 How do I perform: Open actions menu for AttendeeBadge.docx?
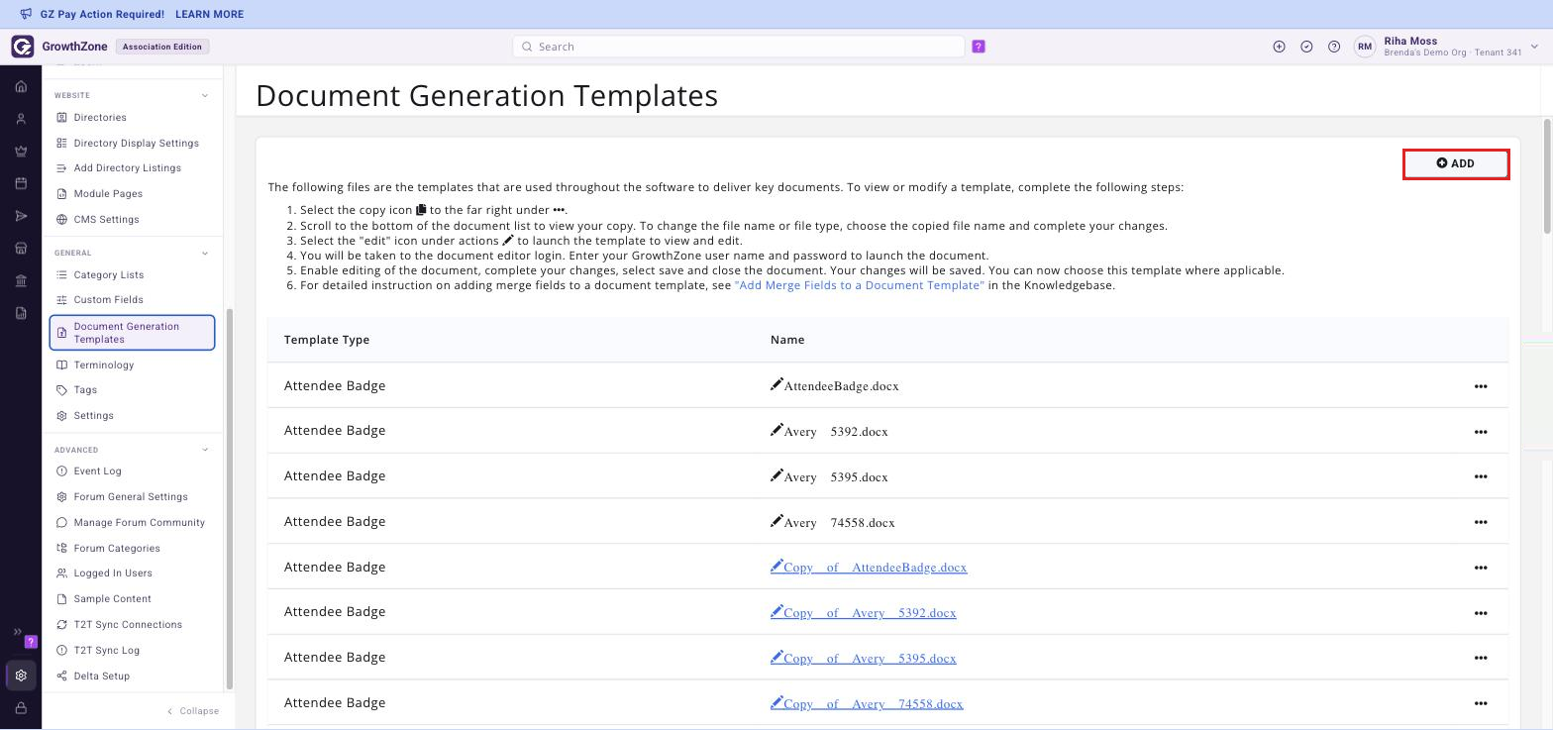click(1481, 386)
